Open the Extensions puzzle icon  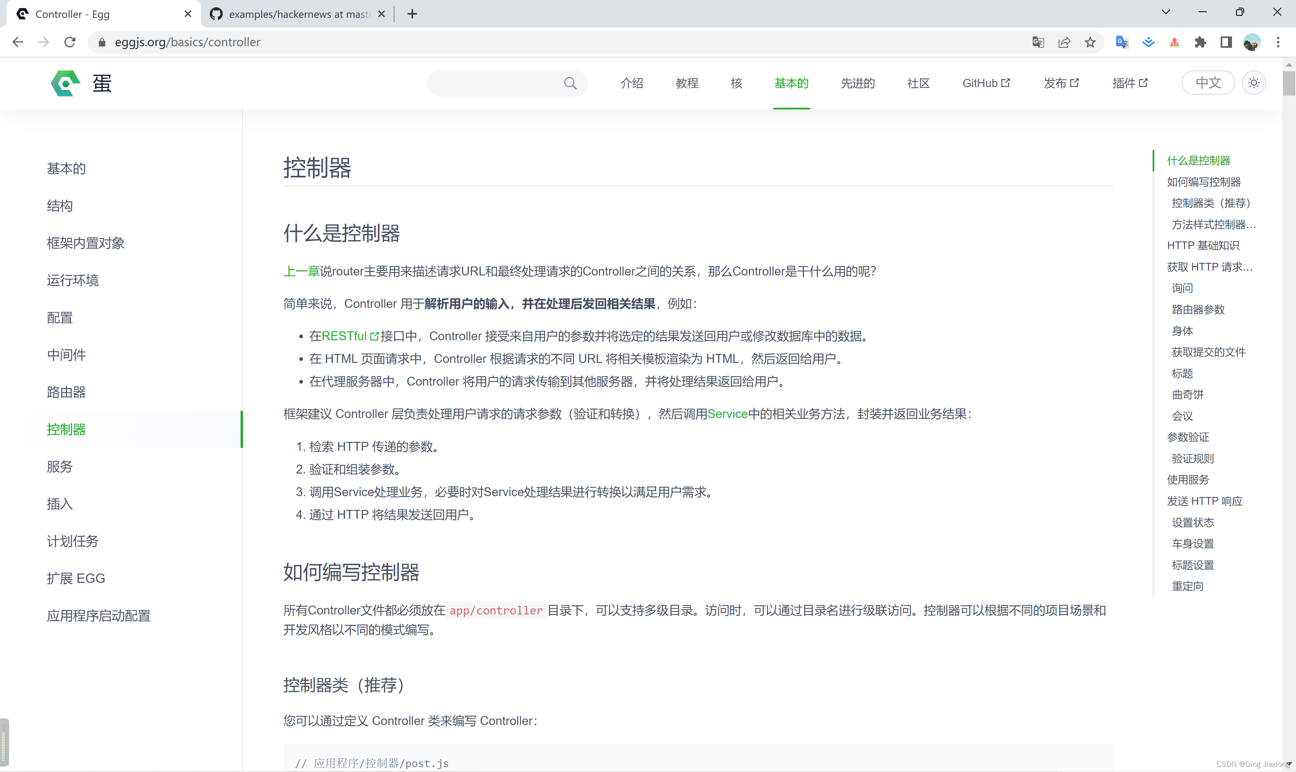[x=1200, y=42]
